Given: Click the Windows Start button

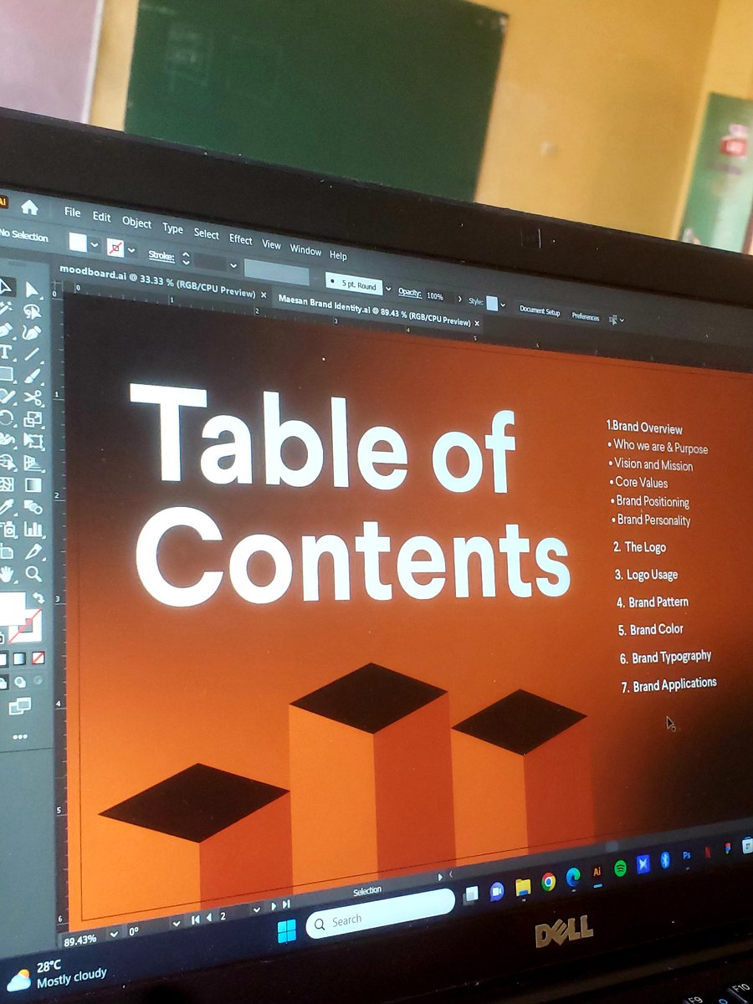Looking at the screenshot, I should pos(286,931).
